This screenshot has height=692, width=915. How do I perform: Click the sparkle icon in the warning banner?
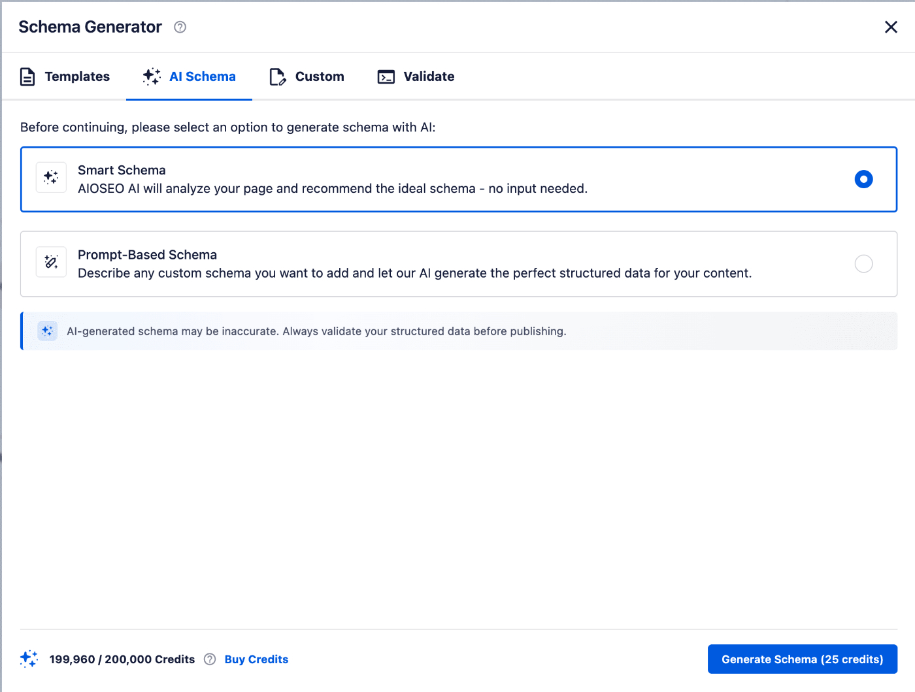pos(47,331)
